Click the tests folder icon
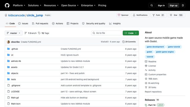The image size is (190, 107). click(x=8, y=79)
